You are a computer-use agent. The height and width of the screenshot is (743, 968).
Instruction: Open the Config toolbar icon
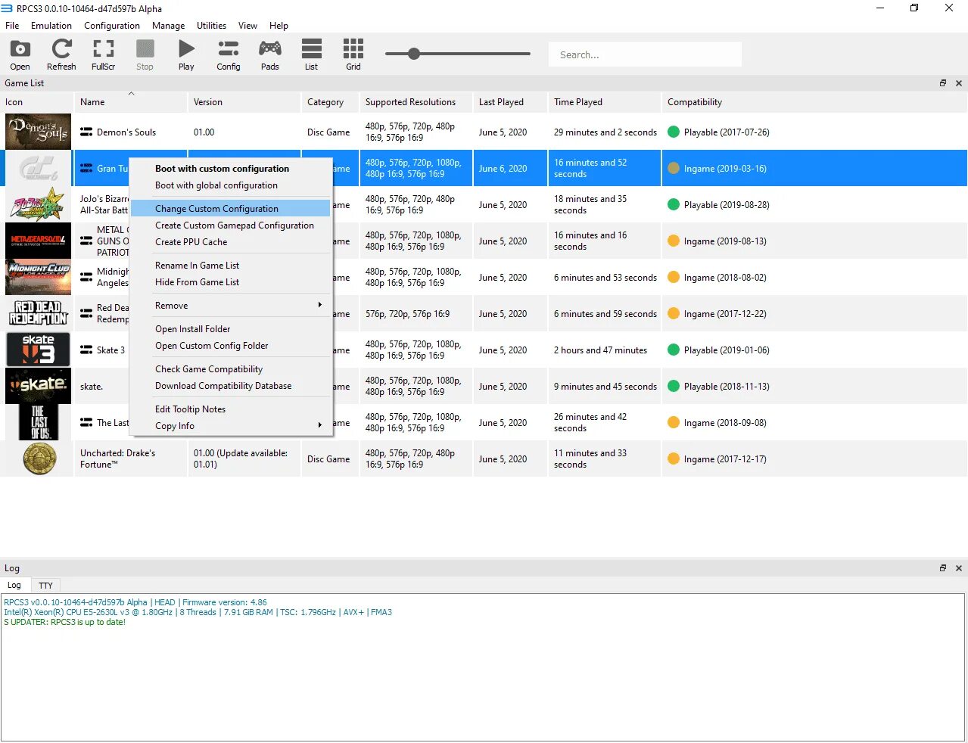click(228, 54)
